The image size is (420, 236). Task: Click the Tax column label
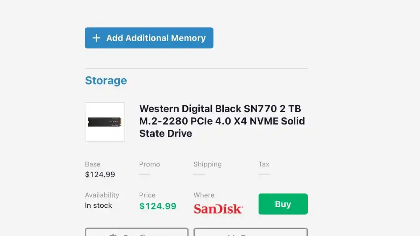[264, 164]
